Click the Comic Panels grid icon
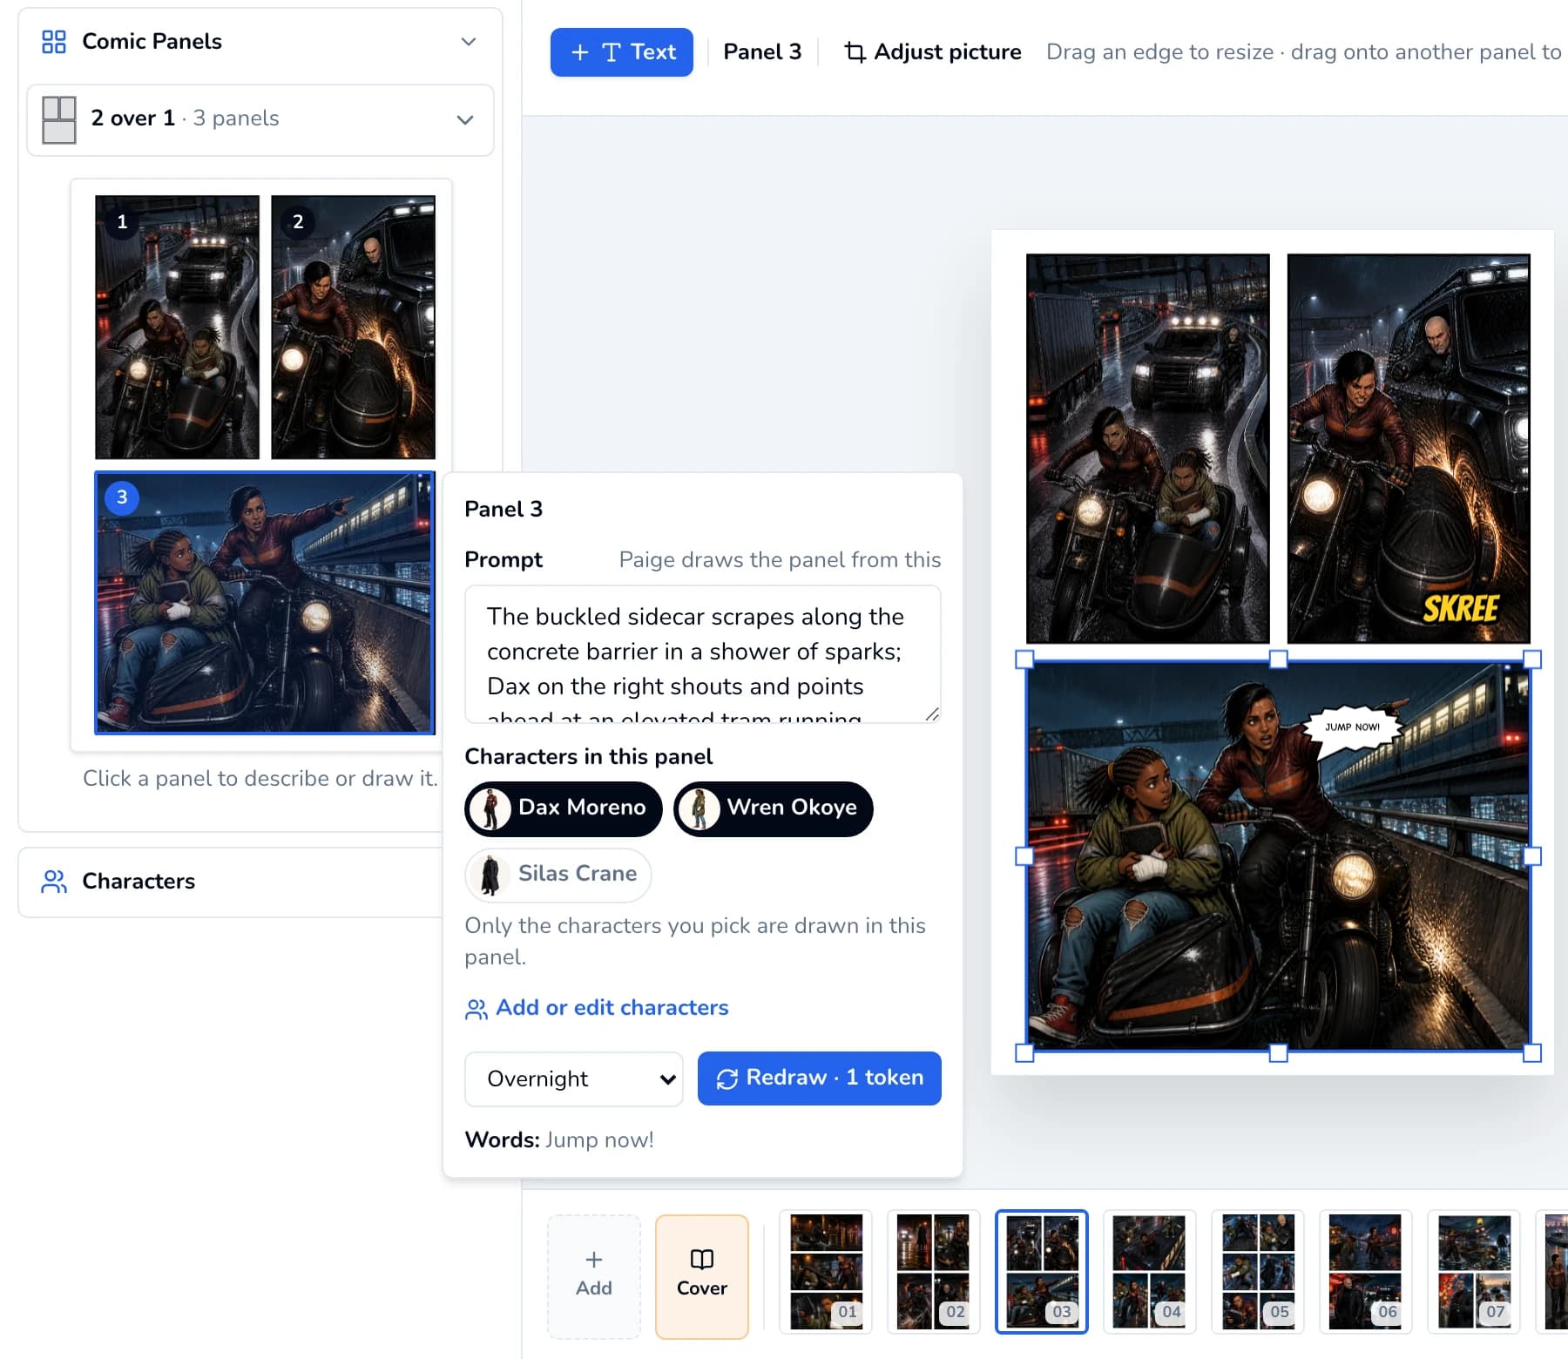 [54, 42]
